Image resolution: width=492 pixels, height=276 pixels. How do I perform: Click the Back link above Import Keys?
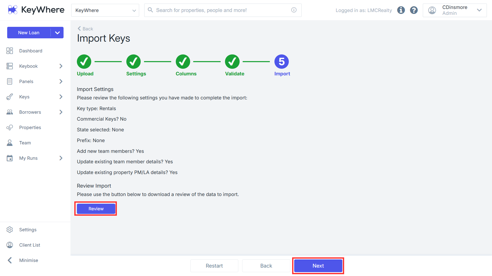[x=85, y=29]
